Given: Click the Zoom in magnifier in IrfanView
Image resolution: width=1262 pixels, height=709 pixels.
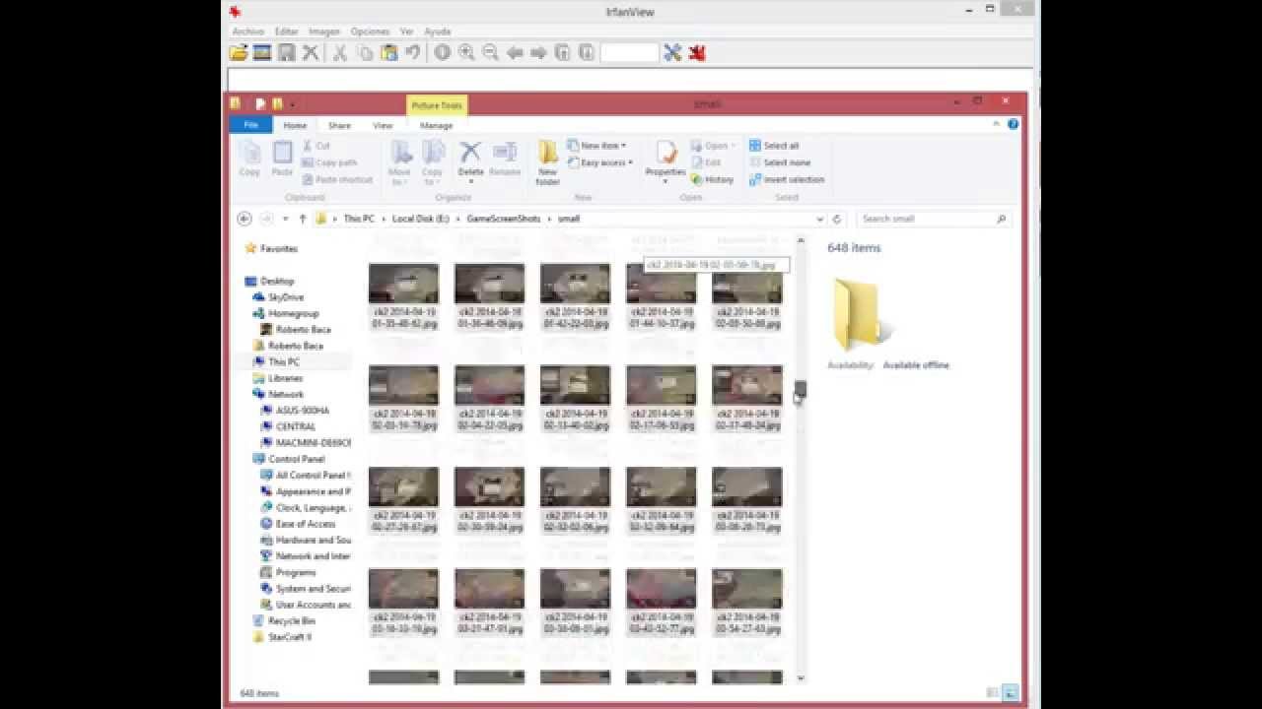Looking at the screenshot, I should click(x=466, y=53).
